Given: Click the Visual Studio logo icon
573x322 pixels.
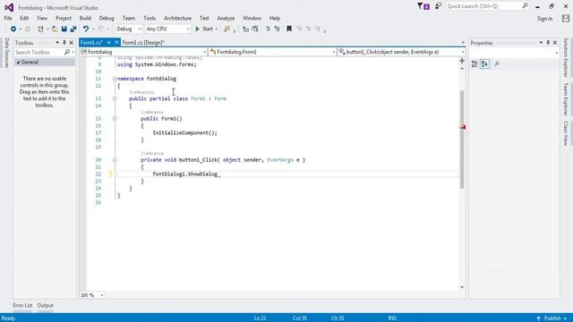Looking at the screenshot, I should pos(9,7).
